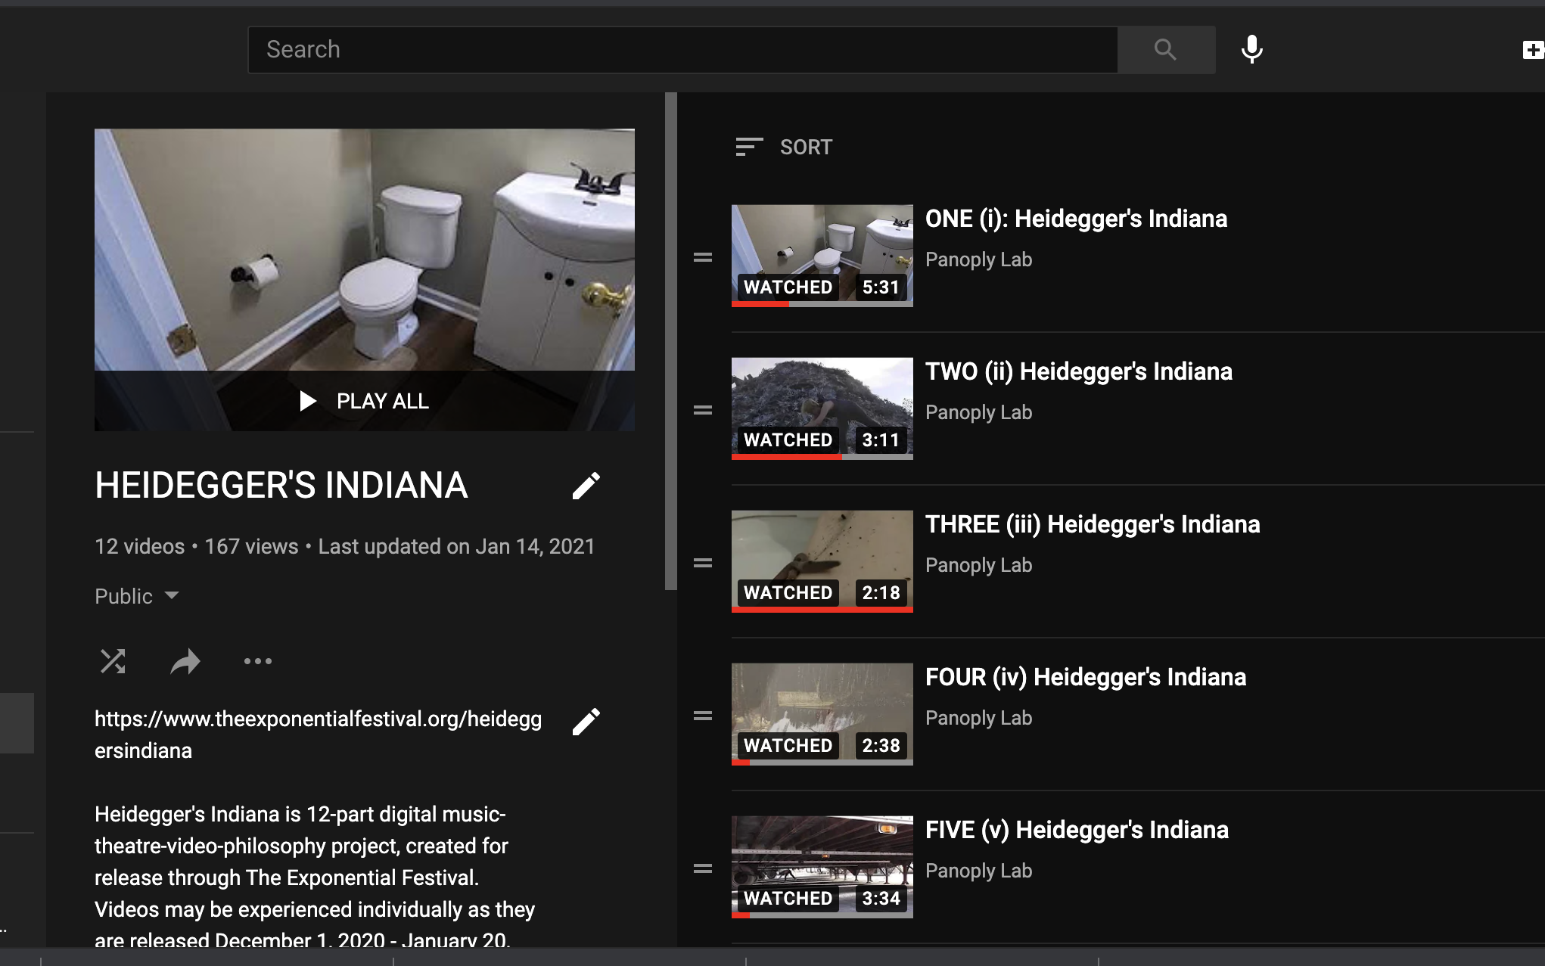The height and width of the screenshot is (966, 1545).
Task: Click Panoply Lab channel under FOUR (iv)
Action: 978,718
